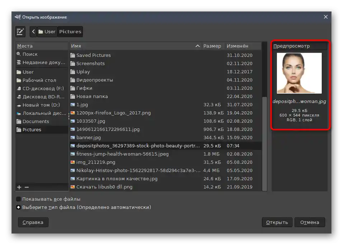Screen dimensions: 343x245
Task: Open the Видеопроекты folder
Action: (166, 80)
